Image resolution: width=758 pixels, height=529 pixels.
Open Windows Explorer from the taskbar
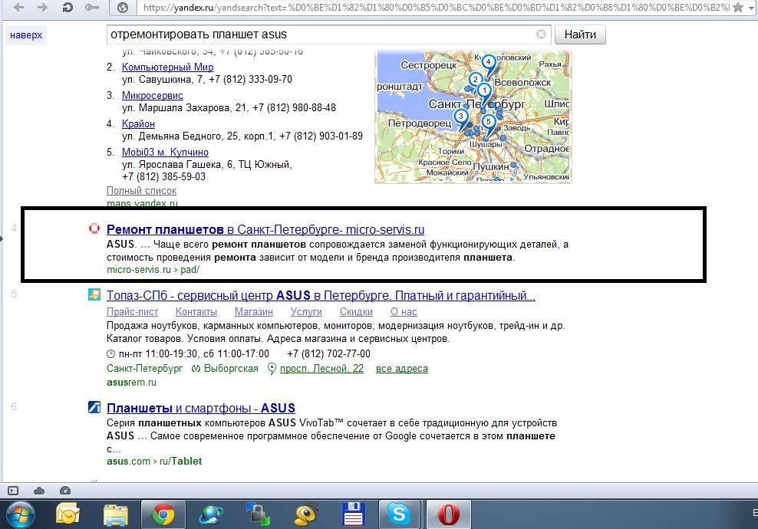coord(116,515)
